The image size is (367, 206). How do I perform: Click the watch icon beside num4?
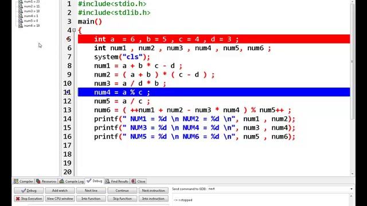click(x=21, y=16)
